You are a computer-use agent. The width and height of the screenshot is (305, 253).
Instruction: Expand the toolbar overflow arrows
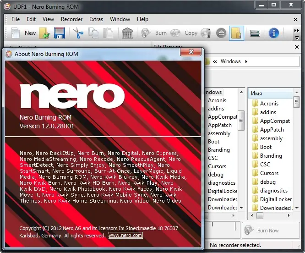click(297, 34)
